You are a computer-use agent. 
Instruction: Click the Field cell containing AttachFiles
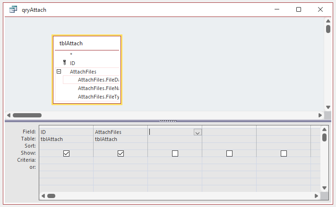(x=121, y=132)
